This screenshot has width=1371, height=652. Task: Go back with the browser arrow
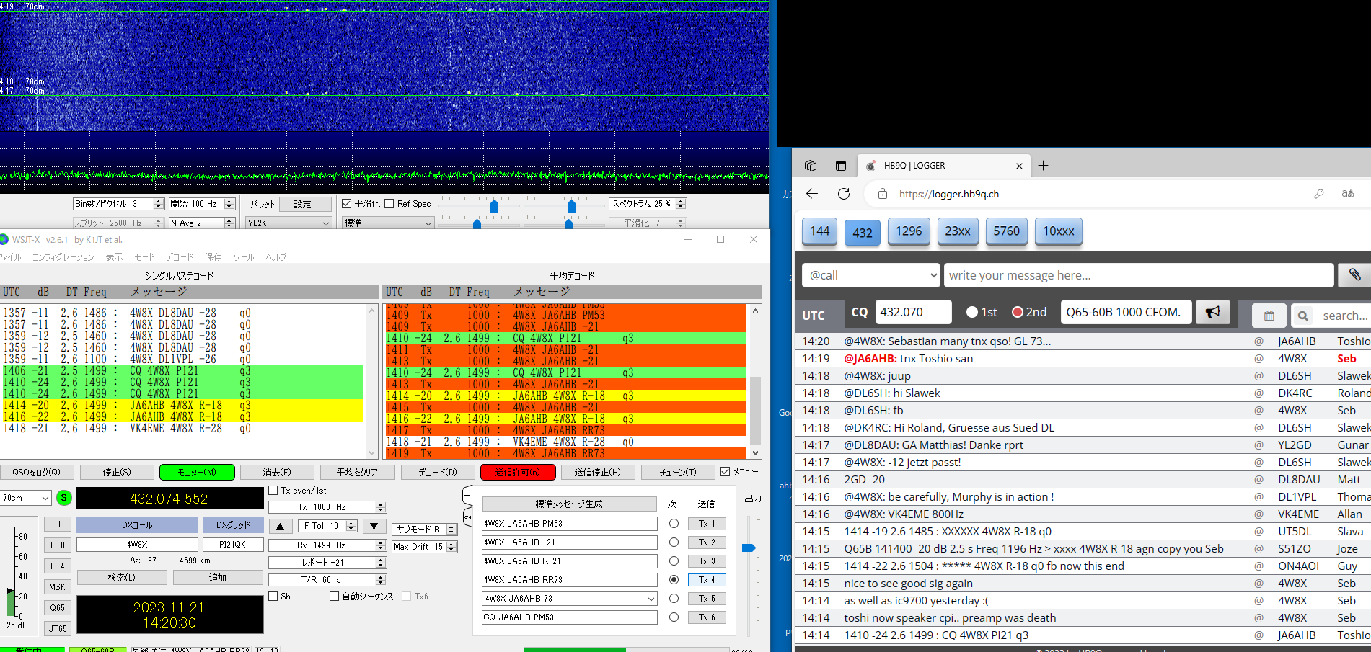[x=812, y=194]
